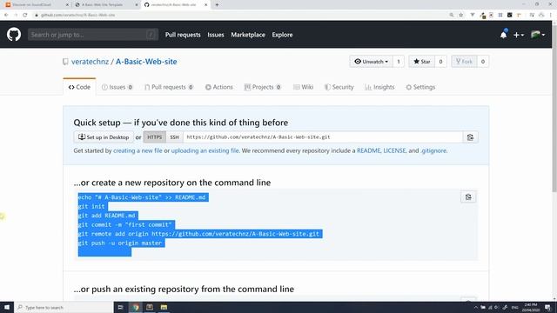Open a new browser tab
The width and height of the screenshot is (557, 313).
tap(217, 4)
